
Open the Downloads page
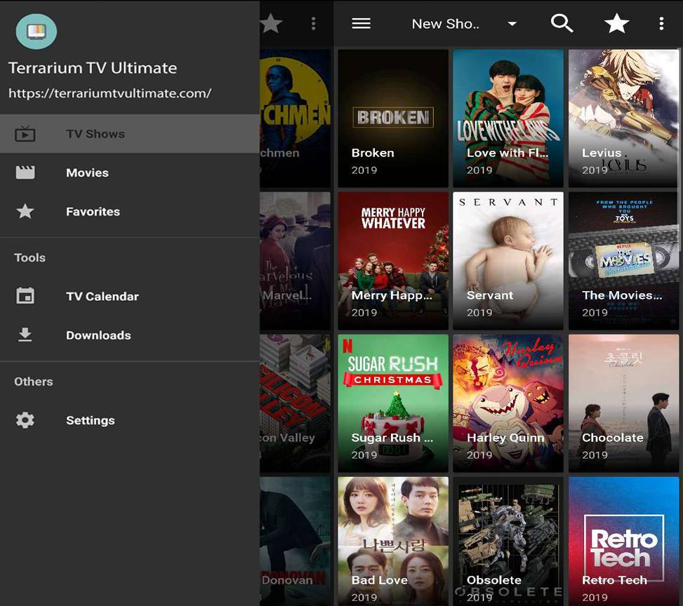point(130,335)
